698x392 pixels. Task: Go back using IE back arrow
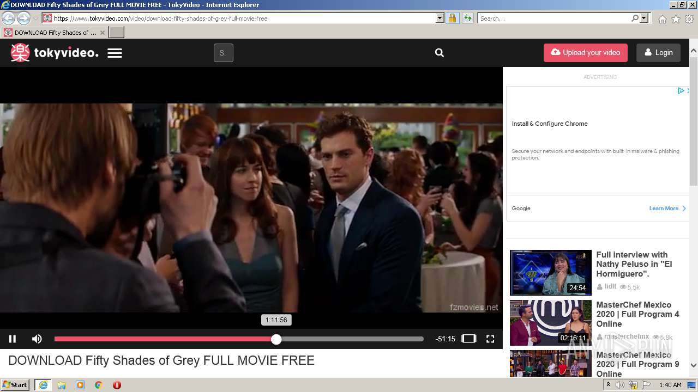pyautogui.click(x=9, y=18)
